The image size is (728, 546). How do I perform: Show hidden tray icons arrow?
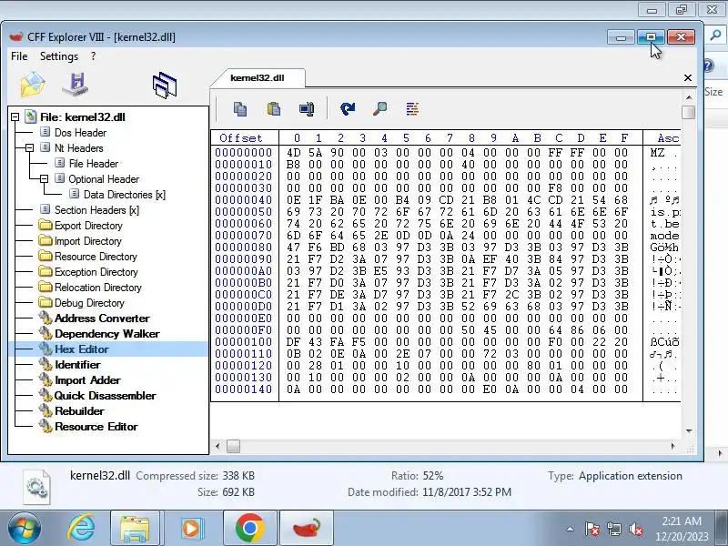pyautogui.click(x=571, y=529)
